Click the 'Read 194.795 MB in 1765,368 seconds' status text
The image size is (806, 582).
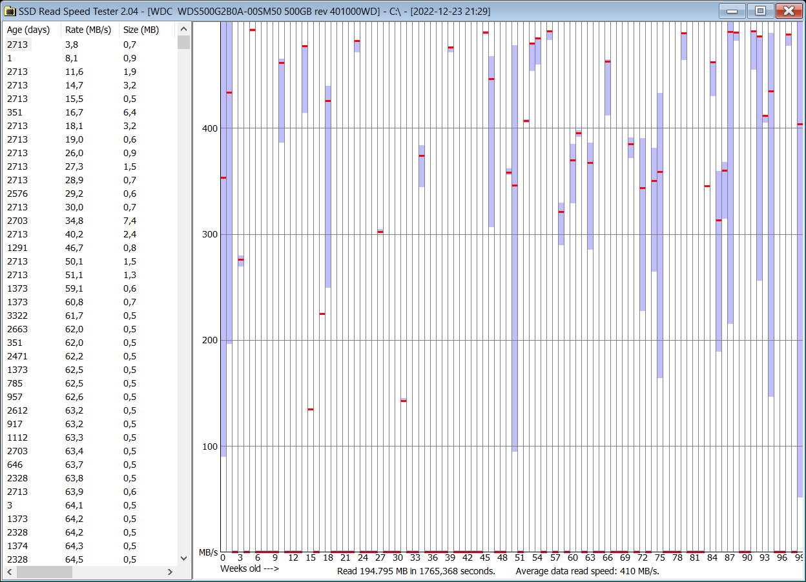click(416, 571)
